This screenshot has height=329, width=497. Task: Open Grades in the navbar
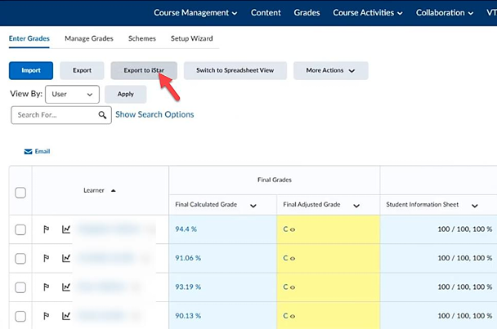click(307, 13)
